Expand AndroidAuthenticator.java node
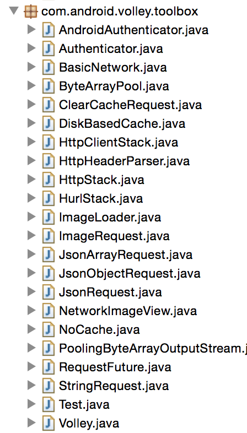The width and height of the screenshot is (247, 433). (32, 30)
